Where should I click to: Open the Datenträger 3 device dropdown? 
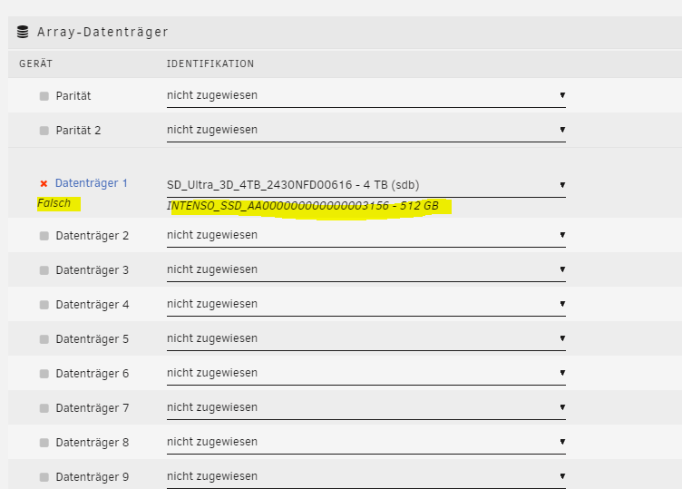[366, 269]
